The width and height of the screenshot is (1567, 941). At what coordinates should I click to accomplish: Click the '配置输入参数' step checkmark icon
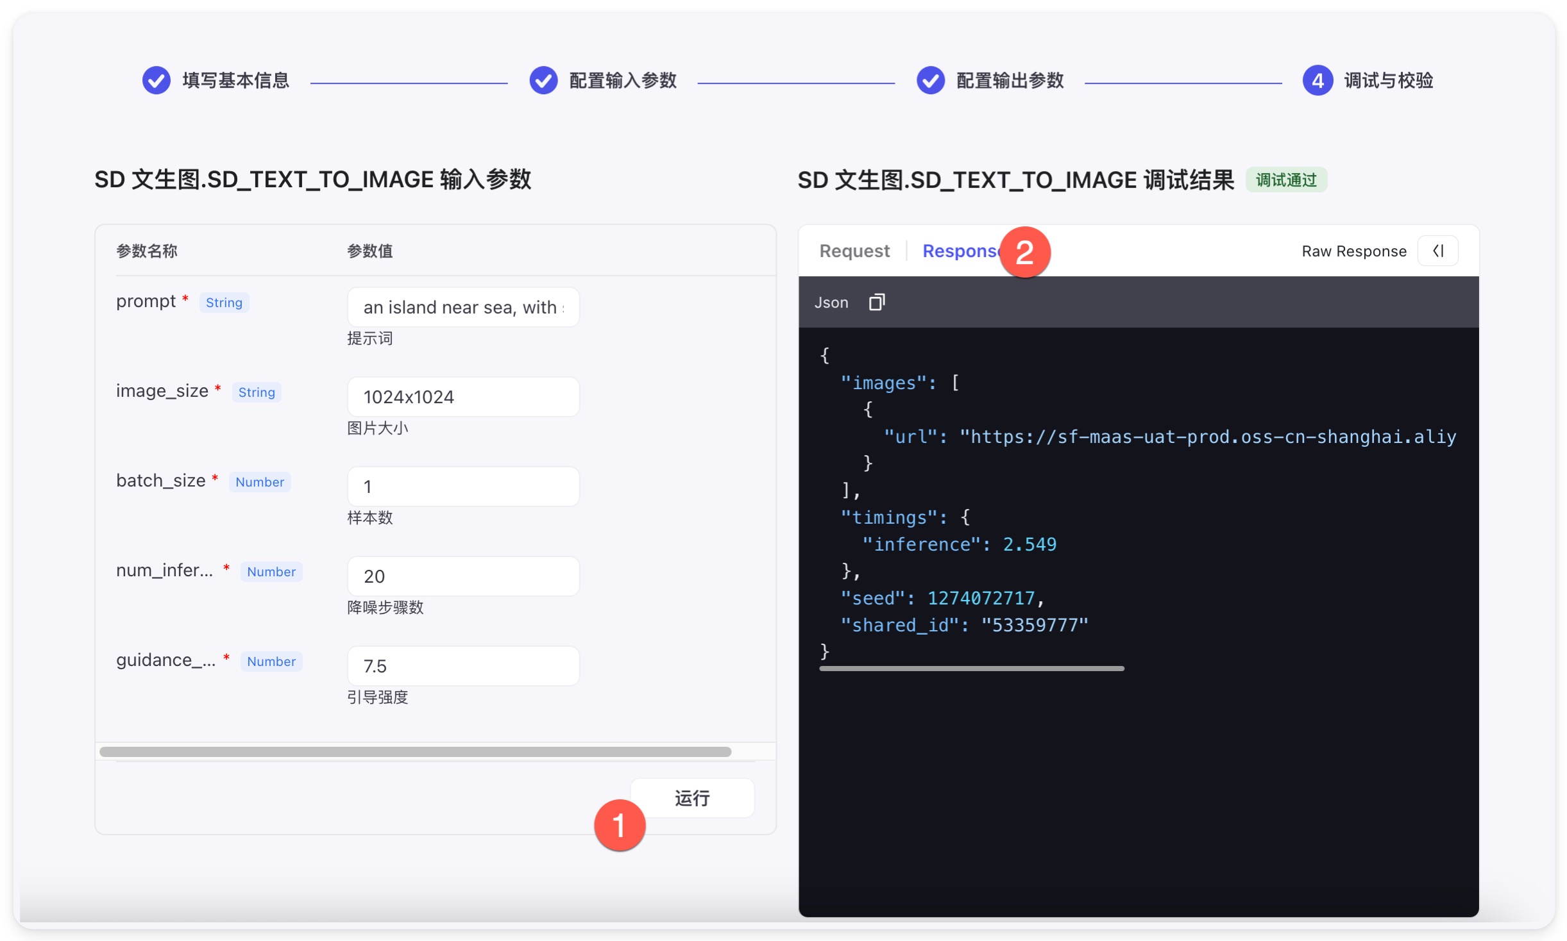[x=543, y=81]
